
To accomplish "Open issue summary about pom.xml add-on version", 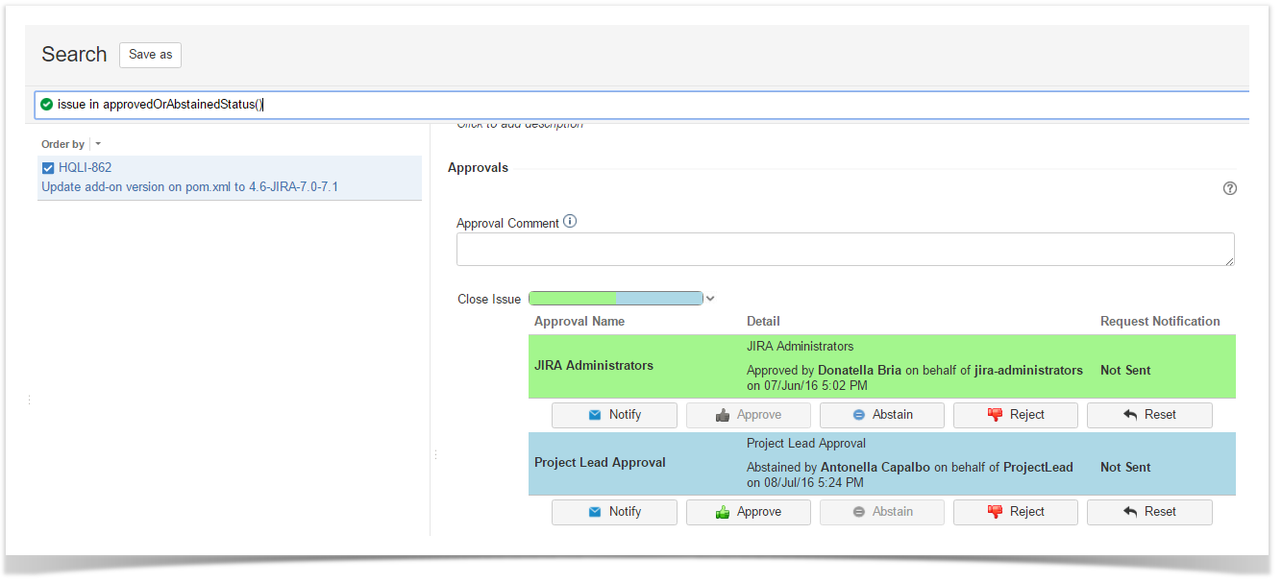I will coord(189,186).
